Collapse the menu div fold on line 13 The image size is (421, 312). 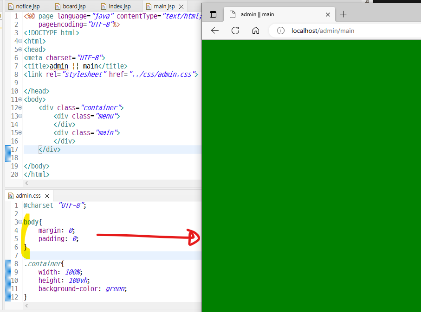[x=20, y=116]
